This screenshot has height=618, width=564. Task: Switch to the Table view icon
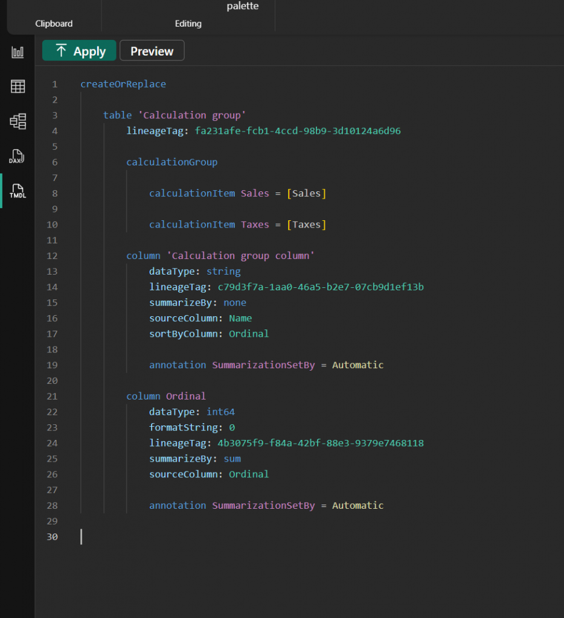[x=18, y=86]
